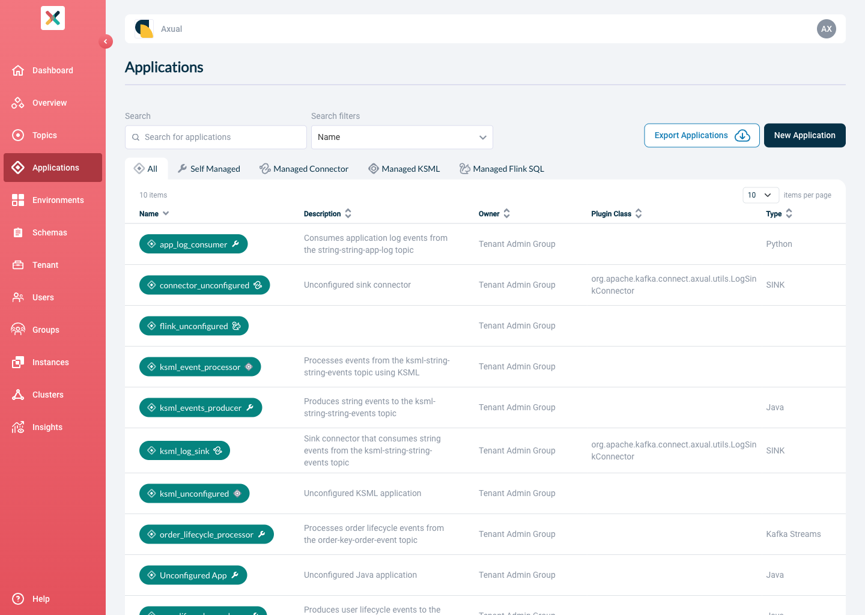Focus the Search for applications field
Image resolution: width=865 pixels, height=615 pixels.
pyautogui.click(x=216, y=137)
